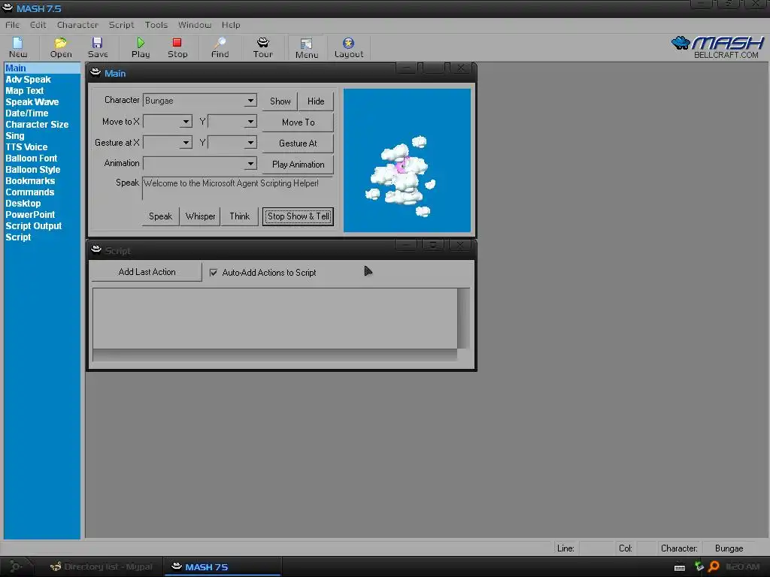The width and height of the screenshot is (770, 577).
Task: Expand the Gesture at X dropdown
Action: coord(186,143)
